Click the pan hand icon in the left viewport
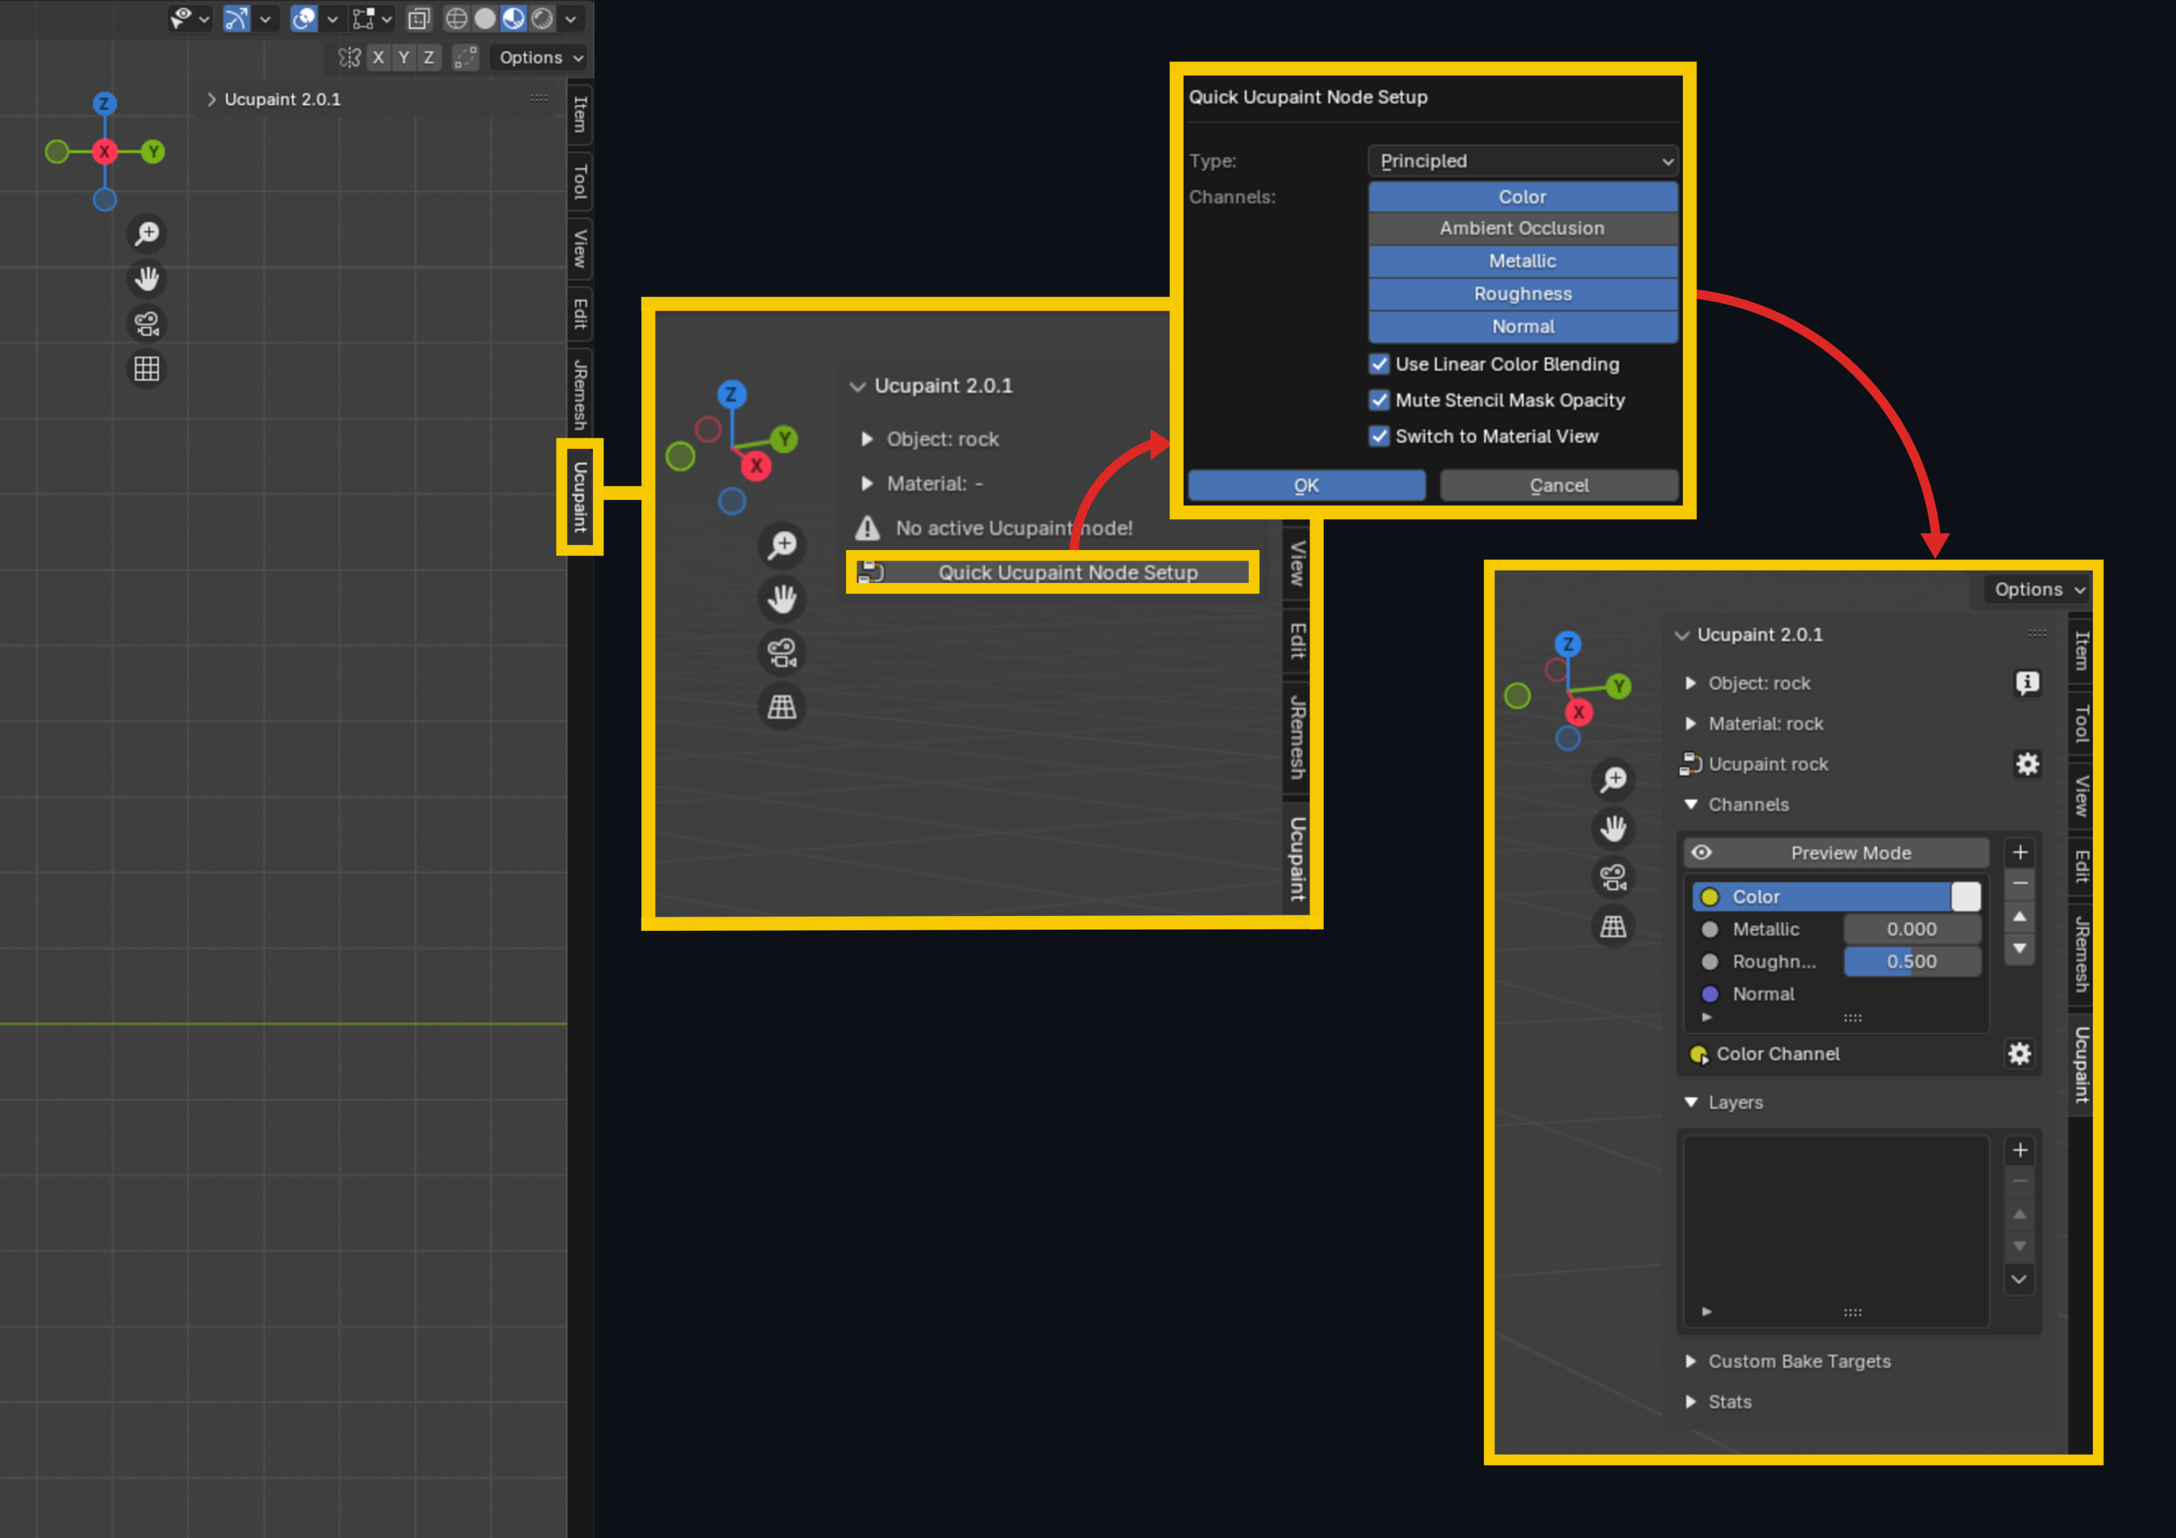The width and height of the screenshot is (2176, 1538). [x=147, y=278]
